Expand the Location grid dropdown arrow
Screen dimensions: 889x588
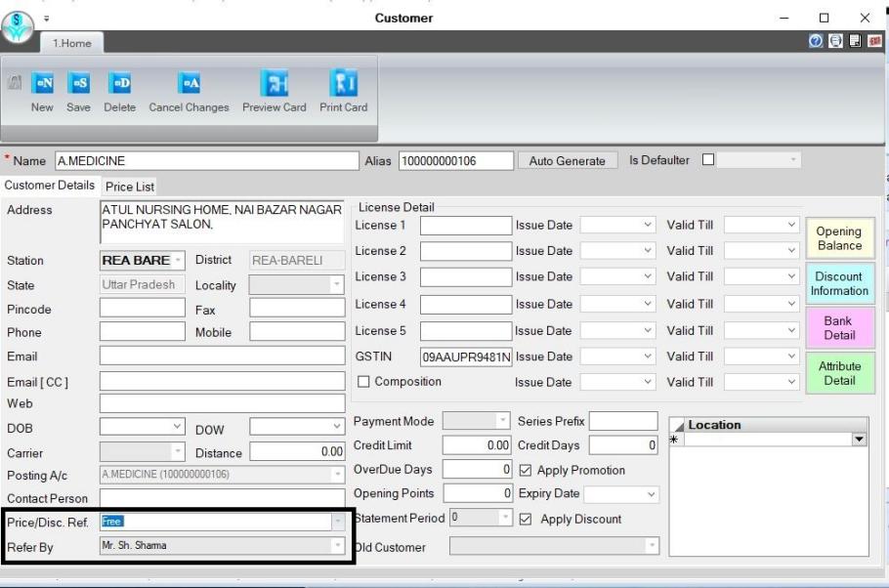coord(860,440)
